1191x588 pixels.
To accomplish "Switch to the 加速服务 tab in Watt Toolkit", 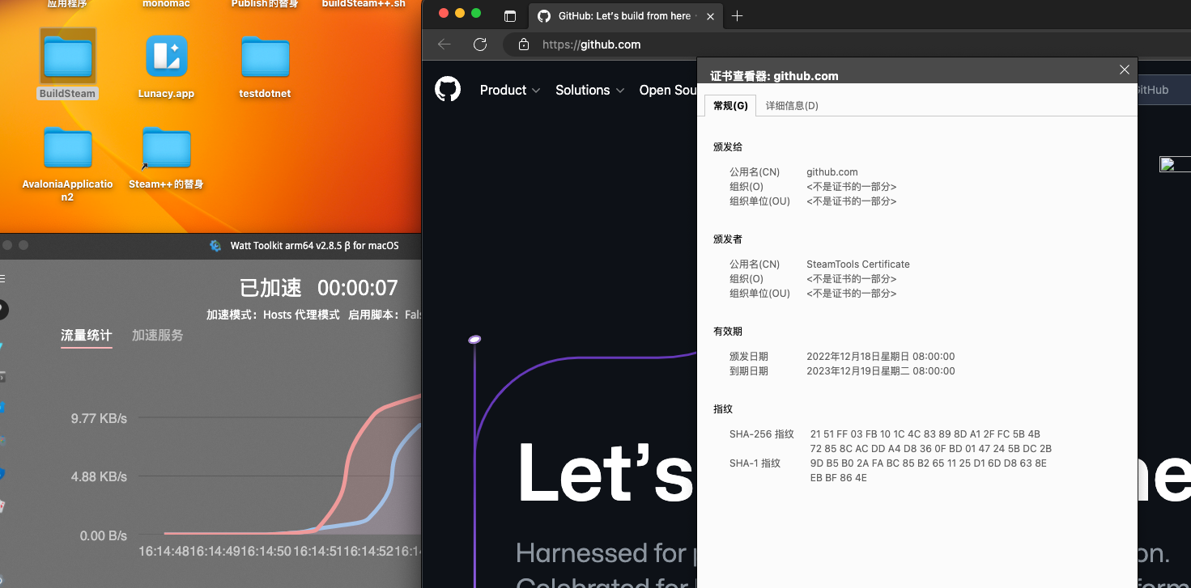I will [157, 335].
